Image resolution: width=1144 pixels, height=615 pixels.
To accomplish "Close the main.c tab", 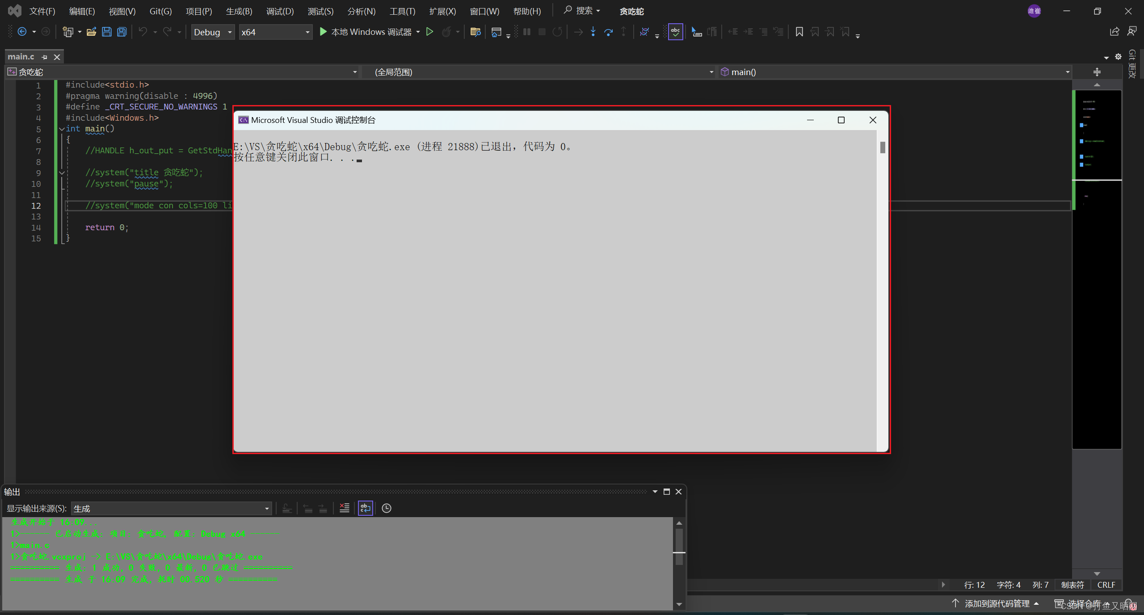I will click(x=57, y=57).
